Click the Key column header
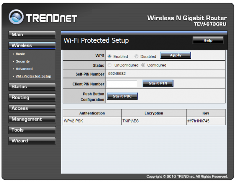The width and height of the screenshot is (237, 182). pos(206,113)
